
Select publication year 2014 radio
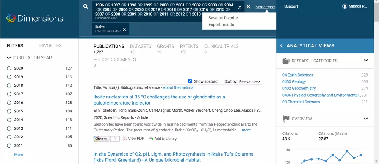click(x=9, y=120)
